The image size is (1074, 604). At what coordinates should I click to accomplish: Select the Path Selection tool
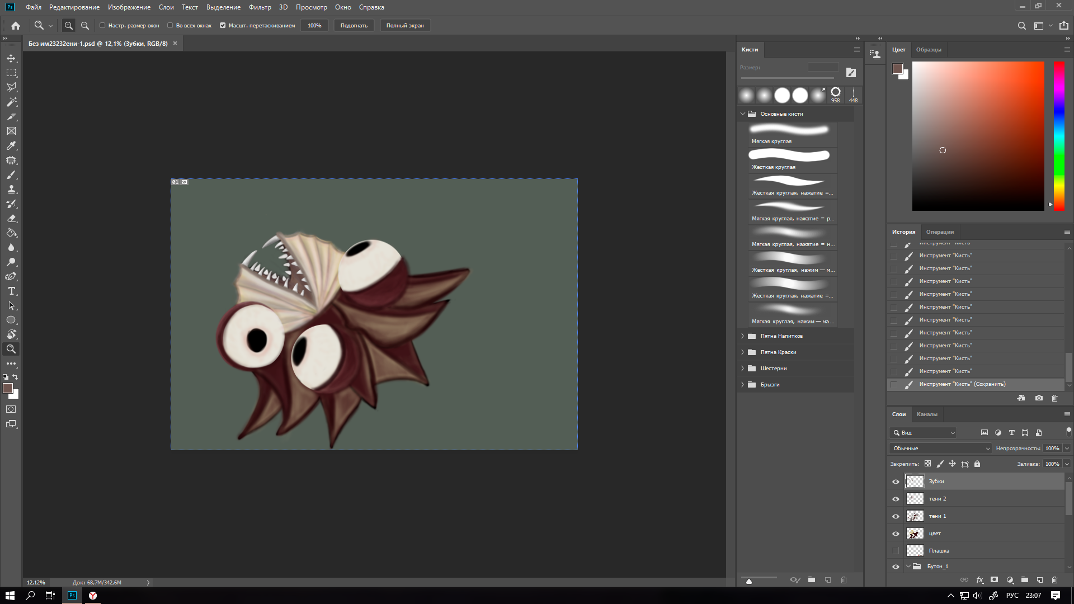(11, 305)
